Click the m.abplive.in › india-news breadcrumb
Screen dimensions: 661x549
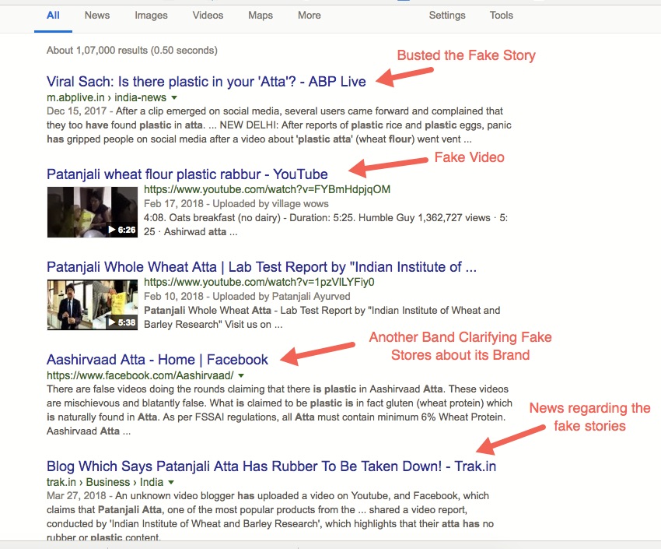[107, 97]
